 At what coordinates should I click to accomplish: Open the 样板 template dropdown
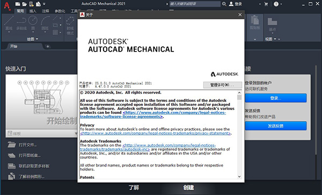[42, 134]
